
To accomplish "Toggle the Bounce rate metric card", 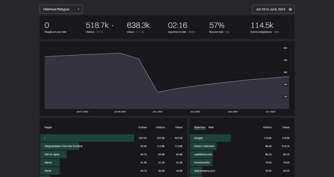I will [217, 27].
